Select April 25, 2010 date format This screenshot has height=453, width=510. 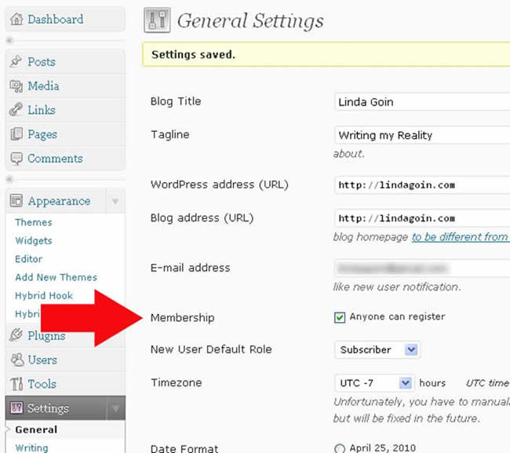click(x=340, y=448)
